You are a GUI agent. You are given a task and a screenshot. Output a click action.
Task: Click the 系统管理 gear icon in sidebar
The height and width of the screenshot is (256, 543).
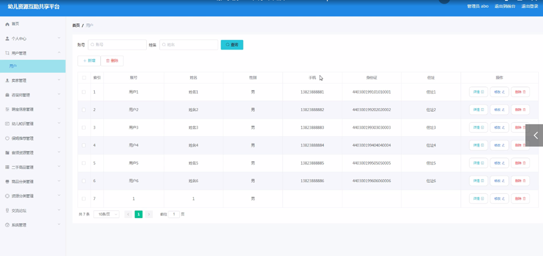(7, 225)
